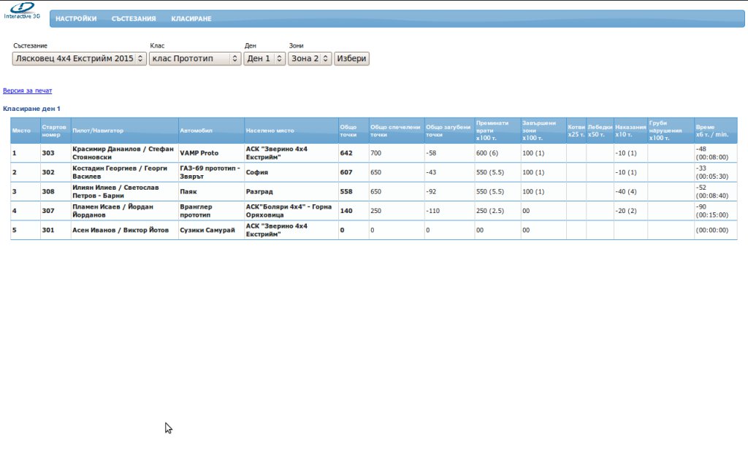The height and width of the screenshot is (467, 748).
Task: Open the СЪСТЕЗАНИЯ menu
Action: pyautogui.click(x=134, y=19)
